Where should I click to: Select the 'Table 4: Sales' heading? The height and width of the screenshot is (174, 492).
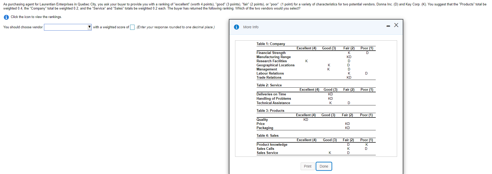click(x=267, y=136)
